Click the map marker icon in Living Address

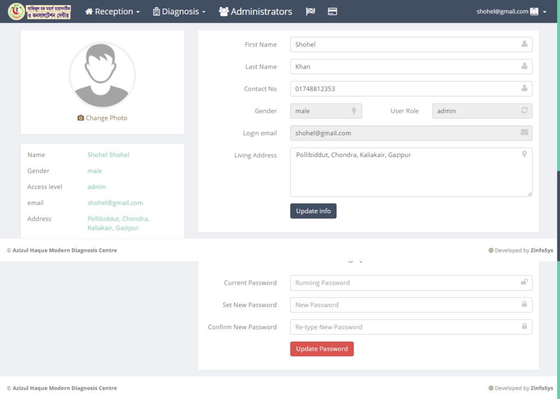click(x=524, y=155)
